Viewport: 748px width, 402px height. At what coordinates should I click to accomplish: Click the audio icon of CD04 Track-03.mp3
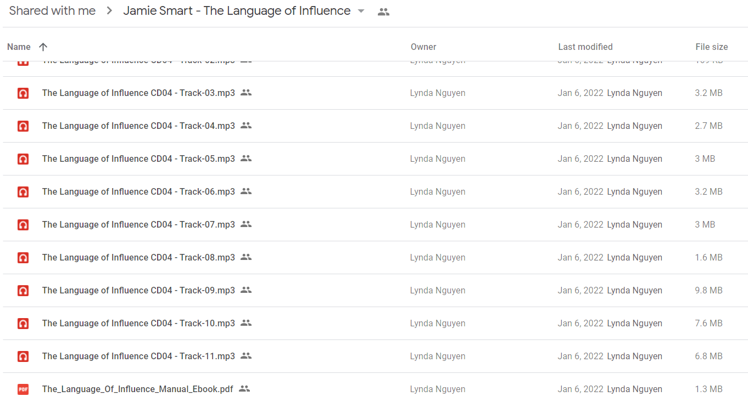pyautogui.click(x=23, y=93)
